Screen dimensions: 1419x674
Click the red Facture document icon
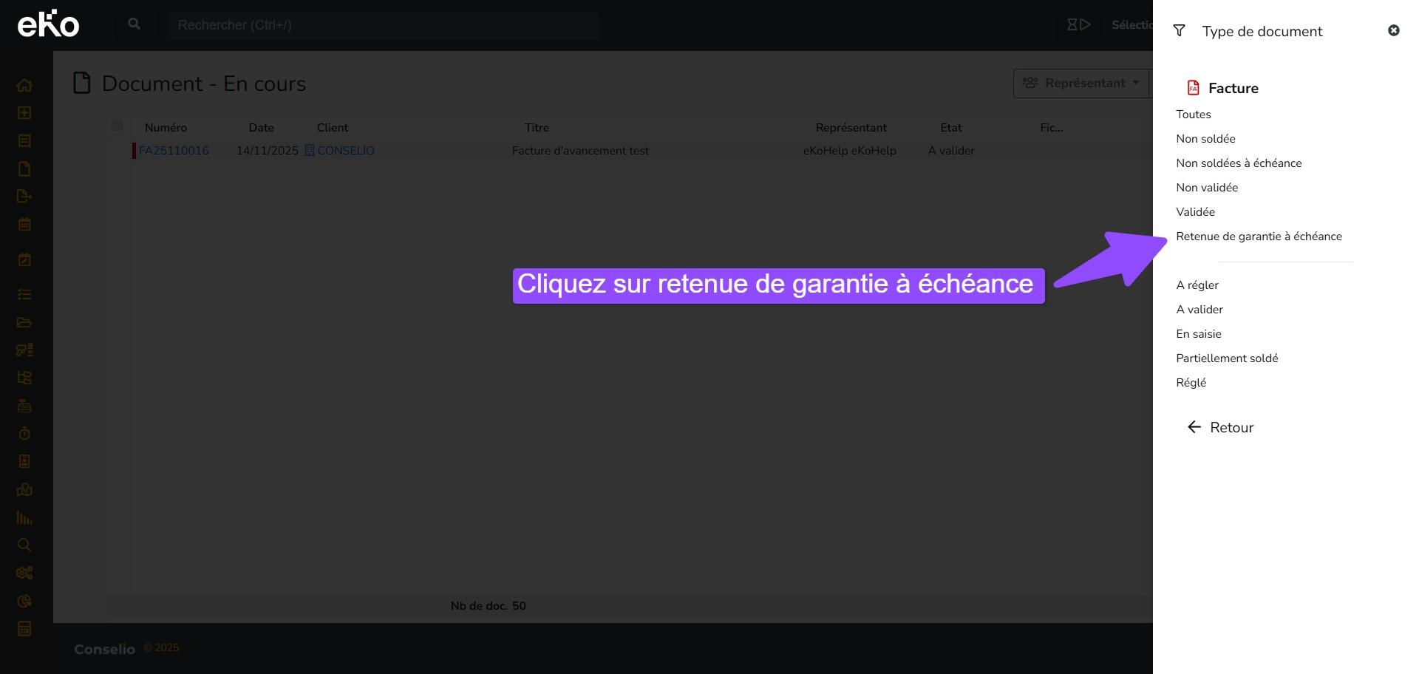pyautogui.click(x=1193, y=88)
